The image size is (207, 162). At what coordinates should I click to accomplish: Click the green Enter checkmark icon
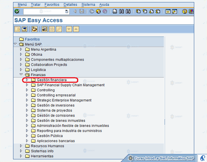coord(17,12)
